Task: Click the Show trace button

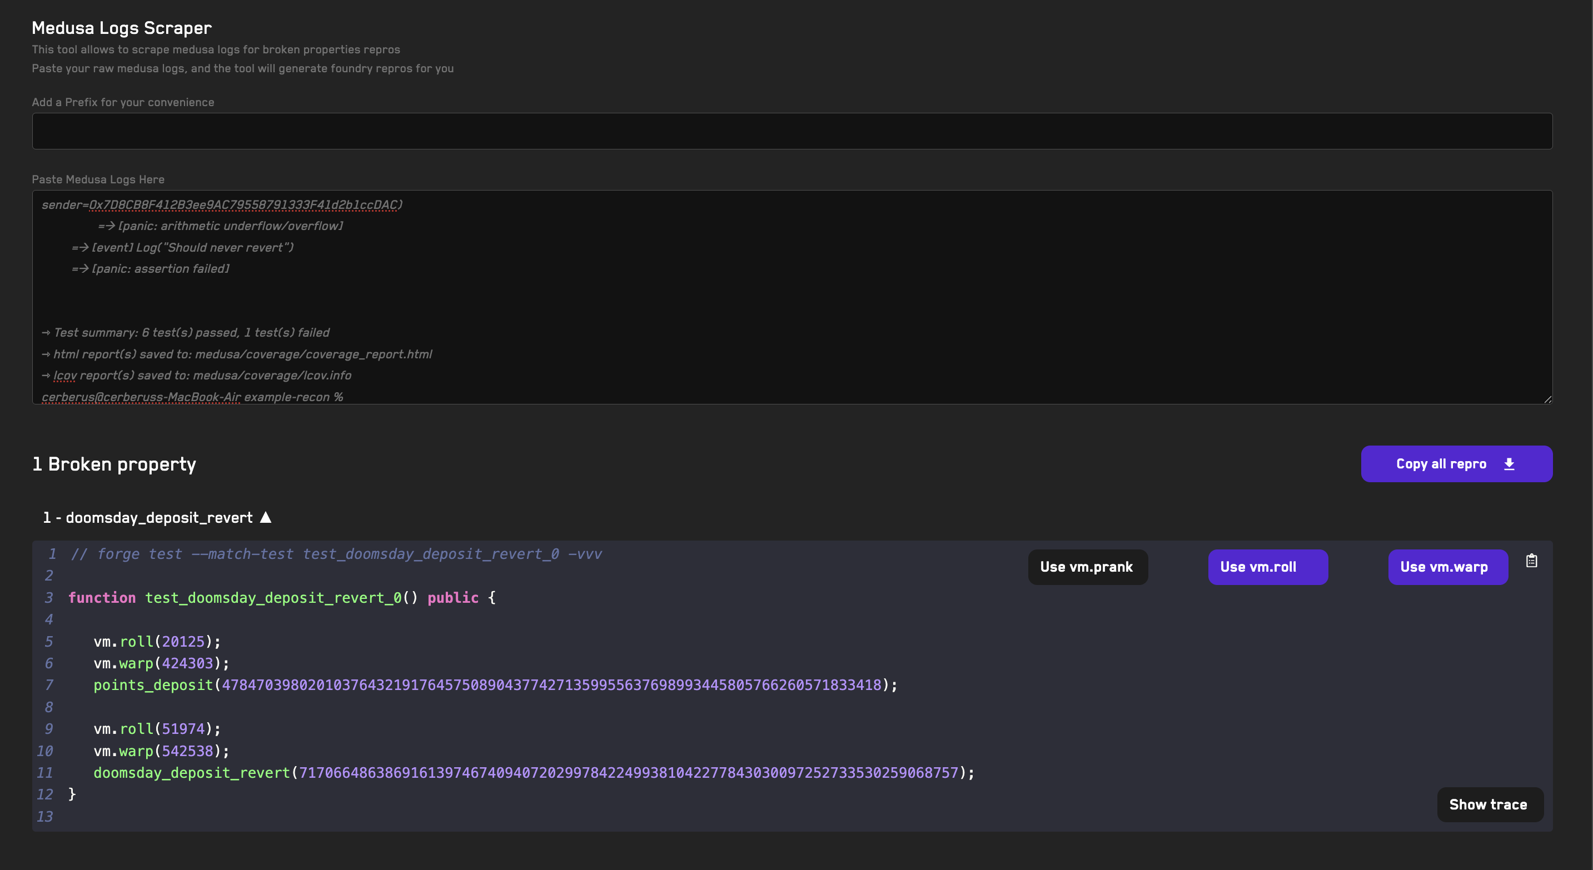Action: click(1490, 804)
